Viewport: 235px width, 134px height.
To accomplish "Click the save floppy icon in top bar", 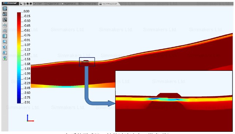I will (21, 4).
